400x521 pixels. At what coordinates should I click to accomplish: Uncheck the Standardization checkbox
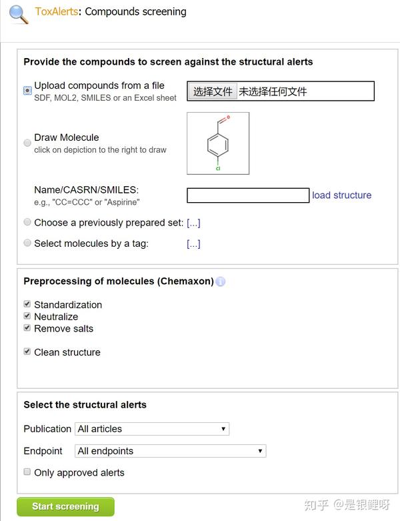27,304
